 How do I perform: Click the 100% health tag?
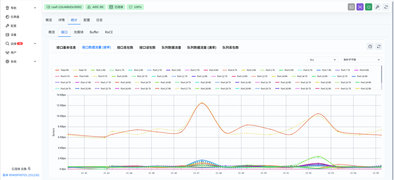click(x=135, y=7)
